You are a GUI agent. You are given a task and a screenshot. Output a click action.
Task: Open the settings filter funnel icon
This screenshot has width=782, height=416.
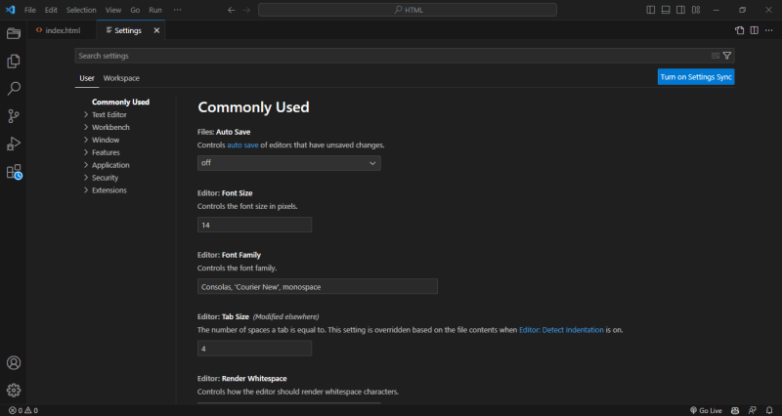(x=727, y=56)
